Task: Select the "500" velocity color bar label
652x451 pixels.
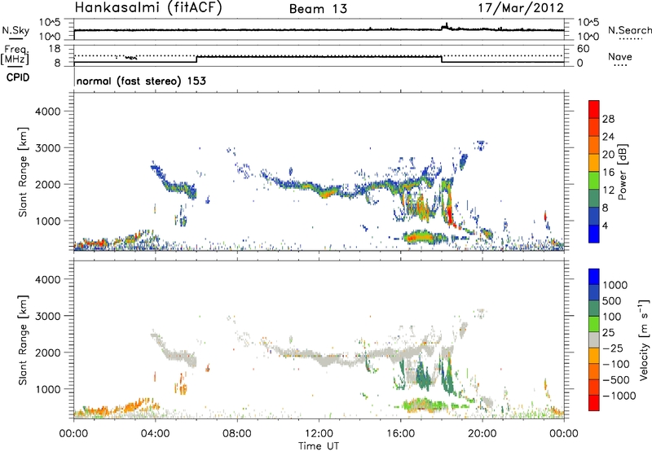Action: tap(612, 300)
